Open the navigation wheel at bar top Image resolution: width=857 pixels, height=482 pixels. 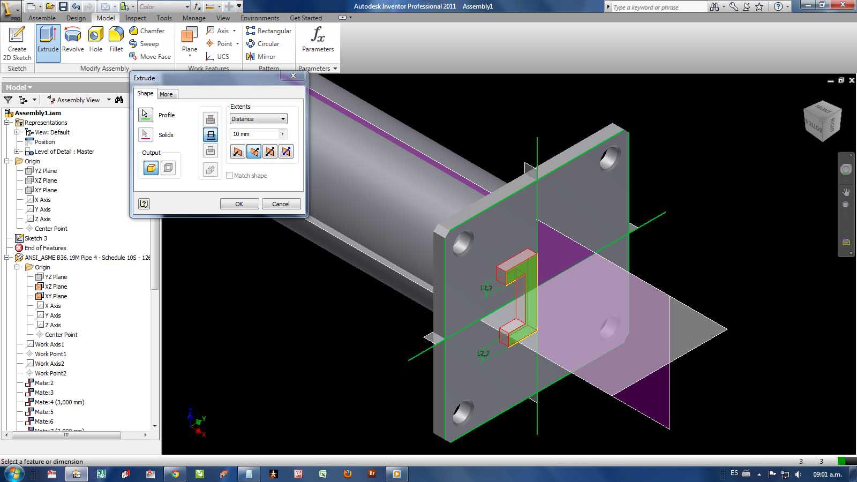coord(846,169)
